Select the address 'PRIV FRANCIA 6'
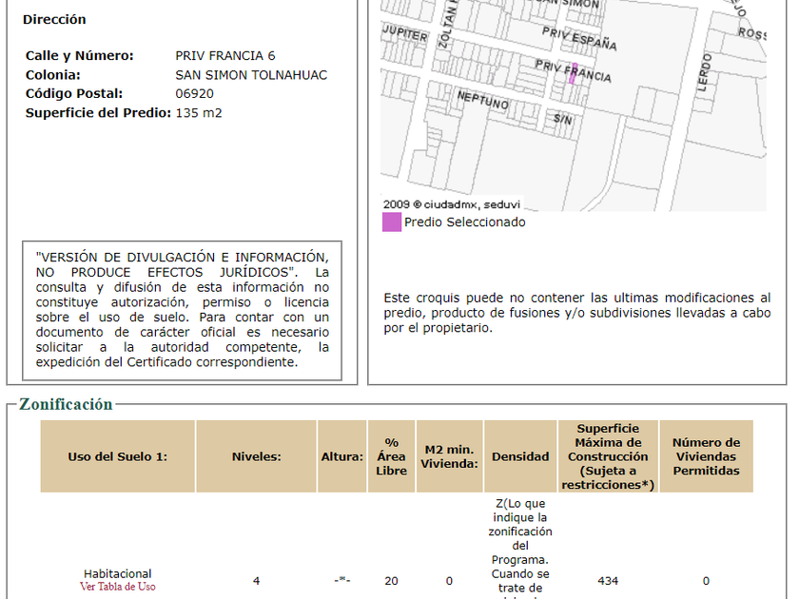This screenshot has height=599, width=799. pos(225,55)
